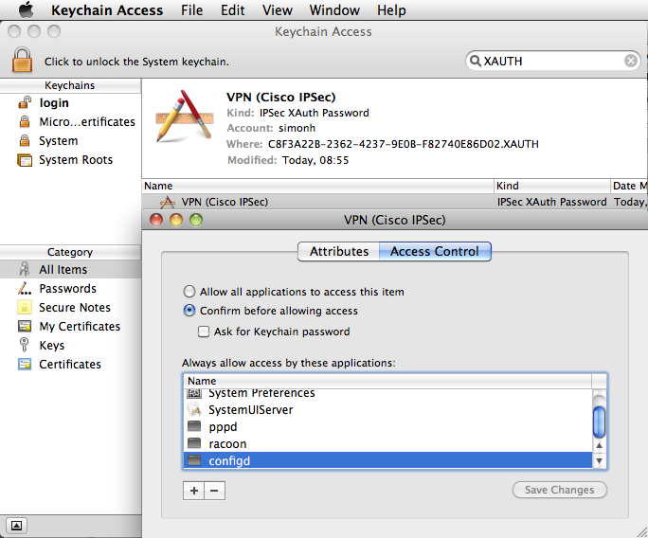This screenshot has height=538, width=648.
Task: Enable Ask for Keychain password checkbox
Action: tap(204, 332)
